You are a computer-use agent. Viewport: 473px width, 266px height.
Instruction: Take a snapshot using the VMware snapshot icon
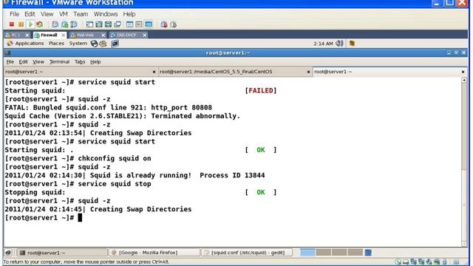[55, 24]
